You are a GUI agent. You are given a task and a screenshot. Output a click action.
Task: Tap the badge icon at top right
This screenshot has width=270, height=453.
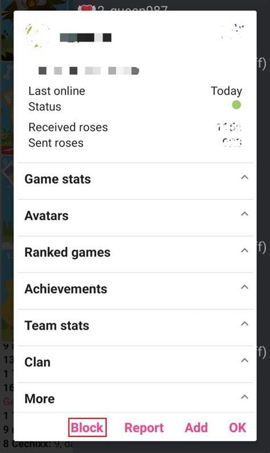point(232,32)
